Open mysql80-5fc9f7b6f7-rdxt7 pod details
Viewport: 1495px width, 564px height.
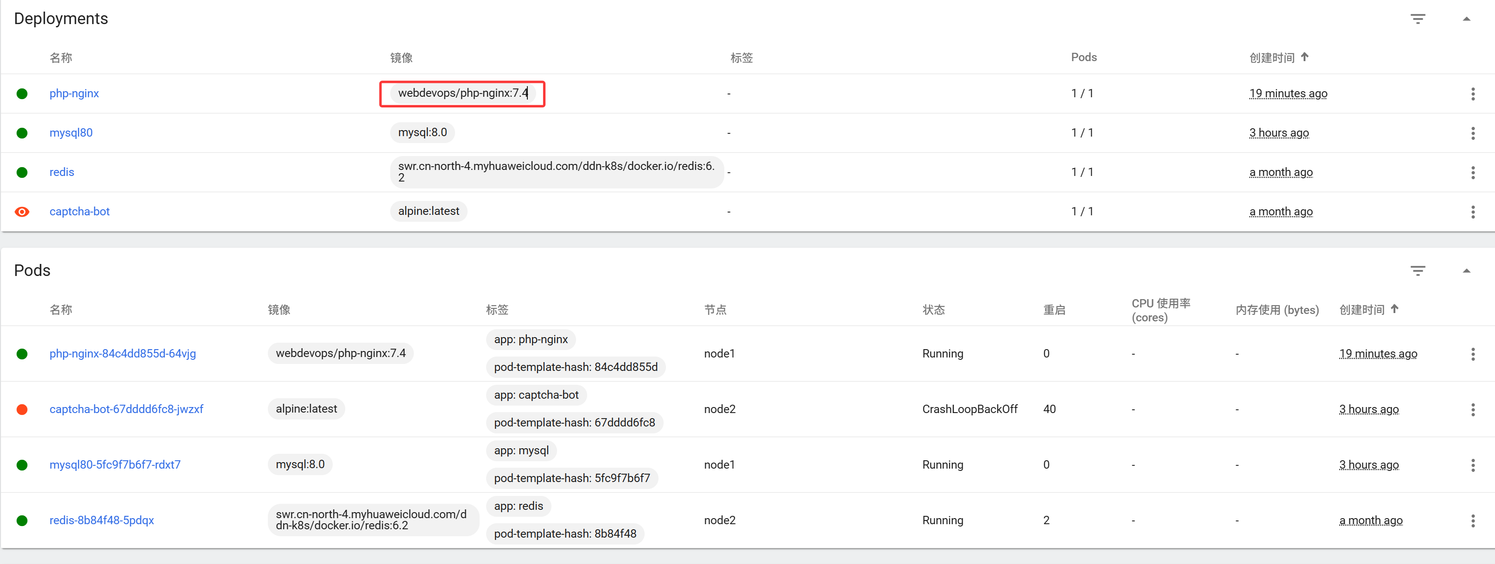click(115, 465)
